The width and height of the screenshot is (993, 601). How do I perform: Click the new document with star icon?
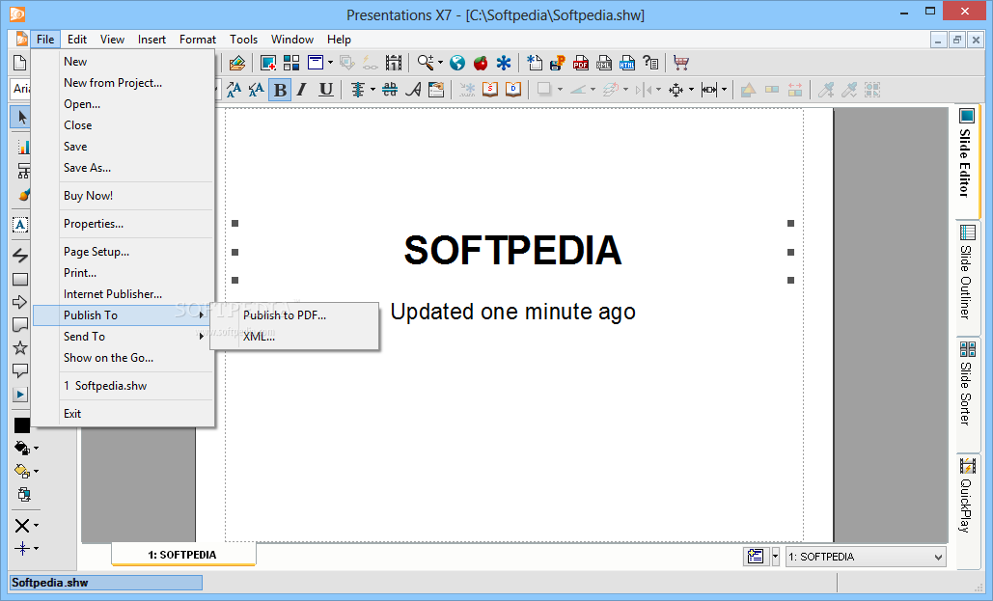pyautogui.click(x=536, y=63)
